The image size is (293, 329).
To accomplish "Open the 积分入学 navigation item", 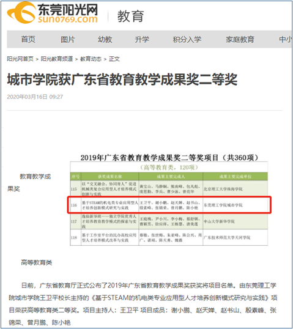I will (187, 39).
